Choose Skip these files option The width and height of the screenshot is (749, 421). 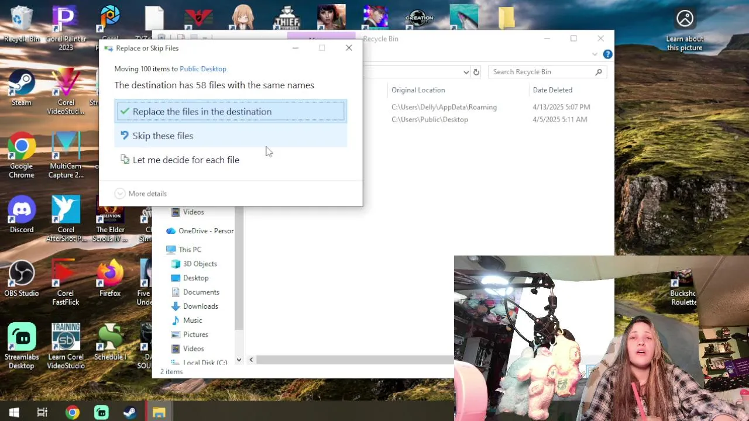coord(231,136)
